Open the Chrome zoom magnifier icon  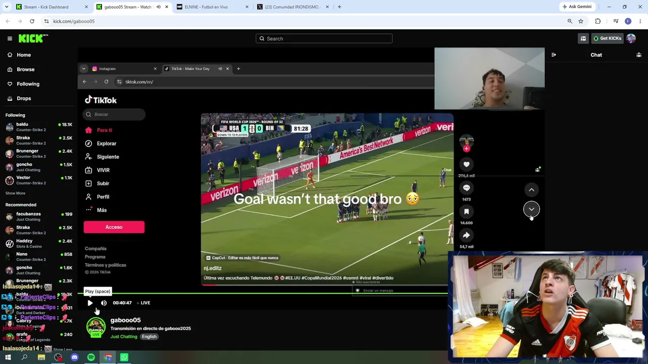point(570,21)
